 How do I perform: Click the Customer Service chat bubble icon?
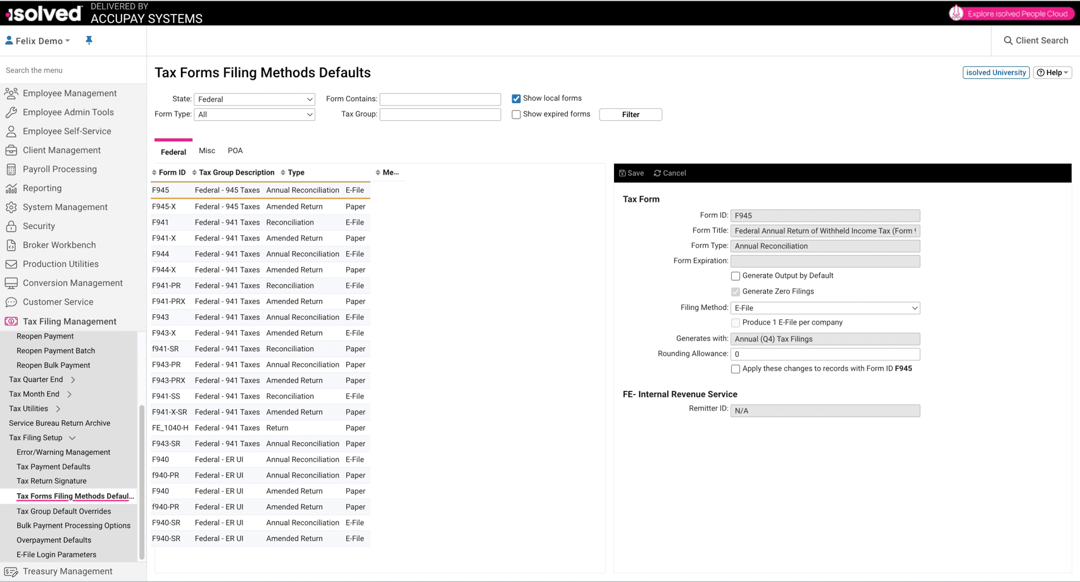pos(11,302)
